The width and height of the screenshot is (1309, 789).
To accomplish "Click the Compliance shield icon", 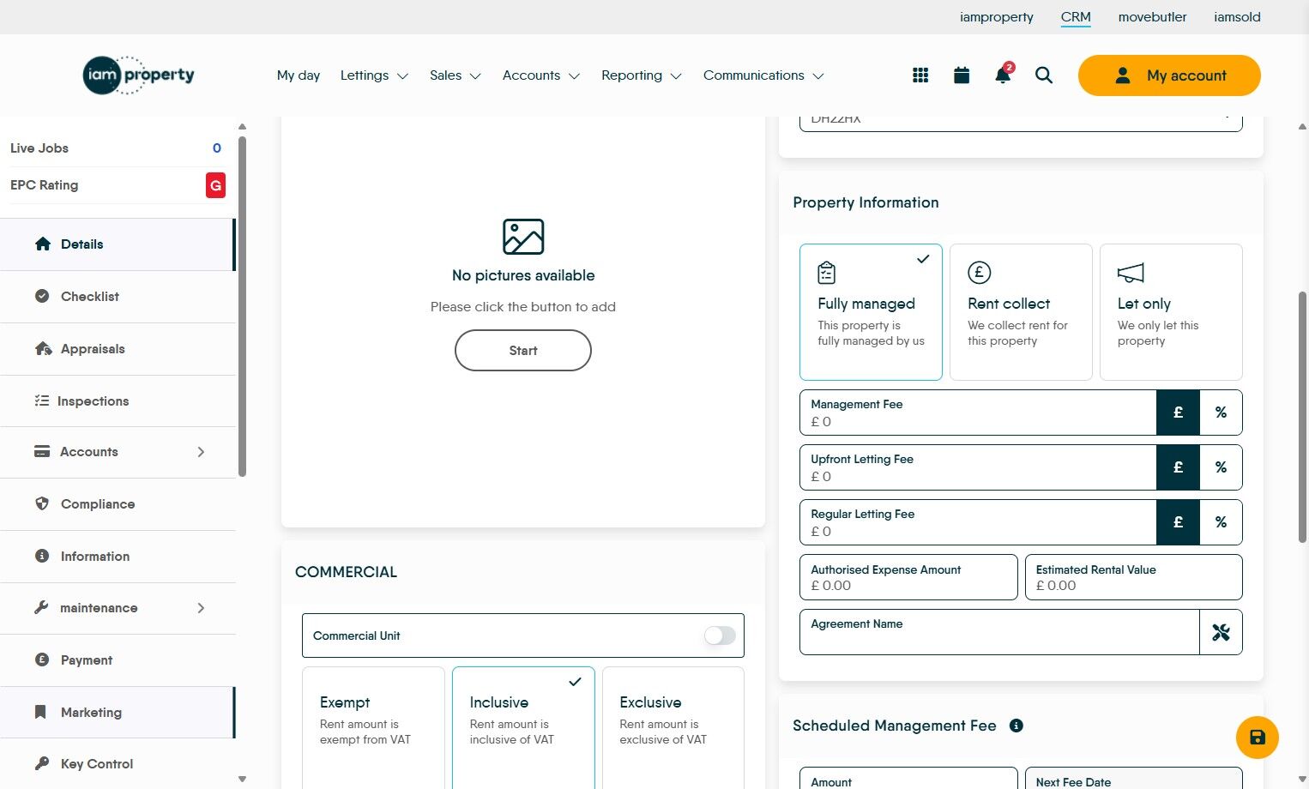I will click(x=42, y=503).
